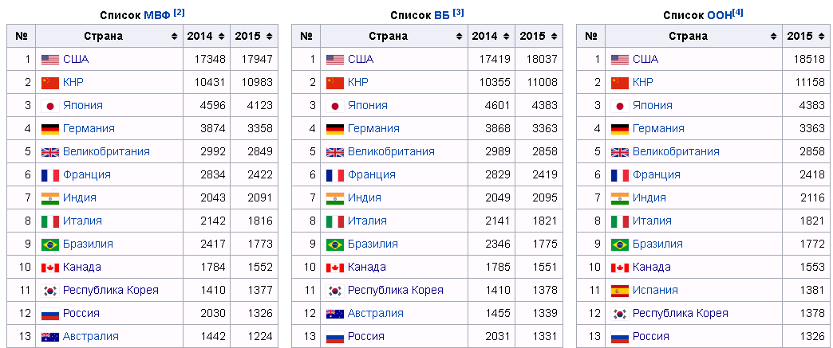The height and width of the screenshot is (348, 833).
Task: Open the Канада link in the ООН list
Action: point(652,268)
